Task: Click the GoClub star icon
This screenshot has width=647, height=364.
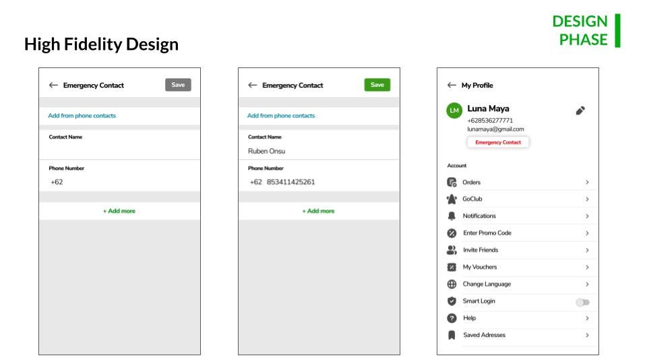Action: pos(452,199)
